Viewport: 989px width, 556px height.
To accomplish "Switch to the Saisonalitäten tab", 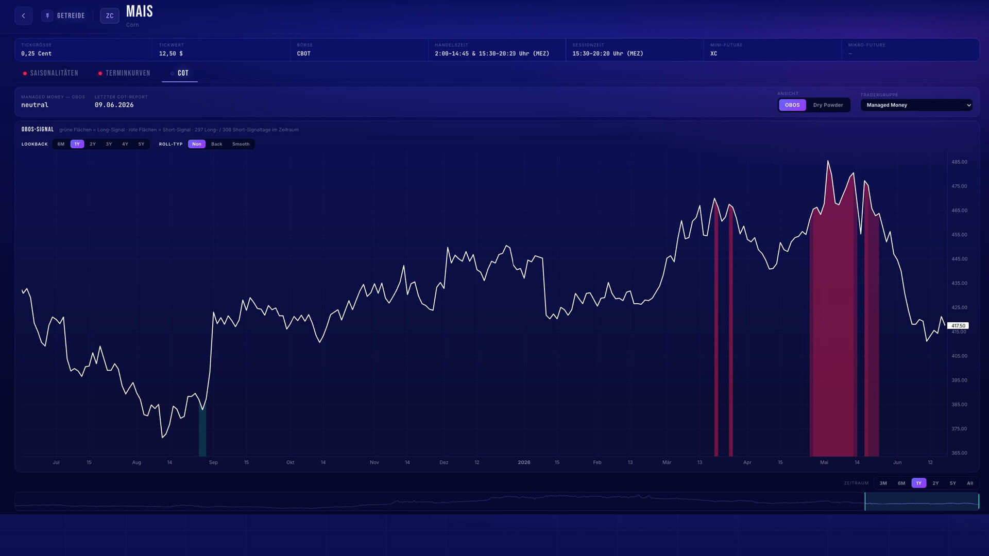I will point(50,73).
